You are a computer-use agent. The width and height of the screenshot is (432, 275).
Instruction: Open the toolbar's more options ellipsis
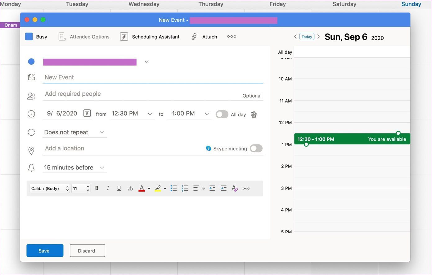pos(232,37)
